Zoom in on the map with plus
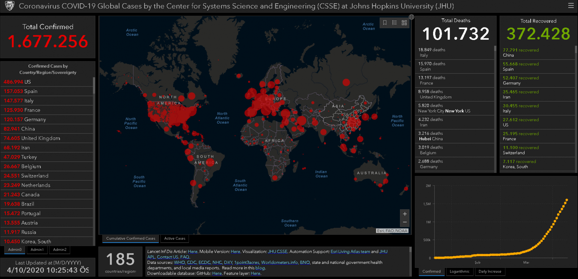This screenshot has height=279, width=578. [x=405, y=214]
